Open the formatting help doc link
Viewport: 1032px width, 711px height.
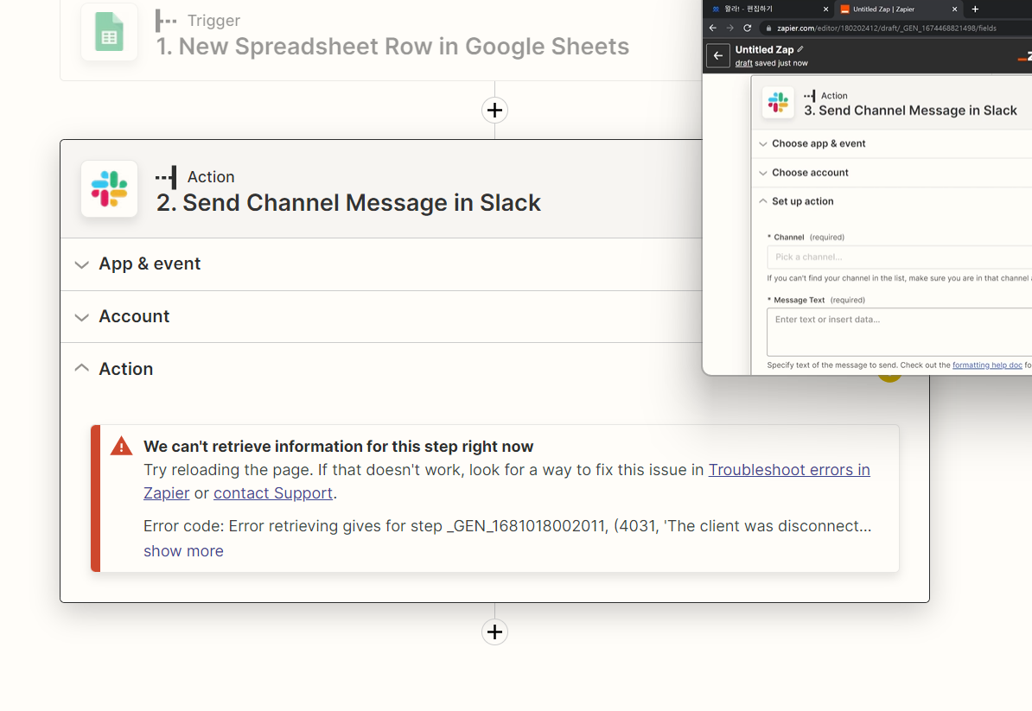(x=987, y=365)
